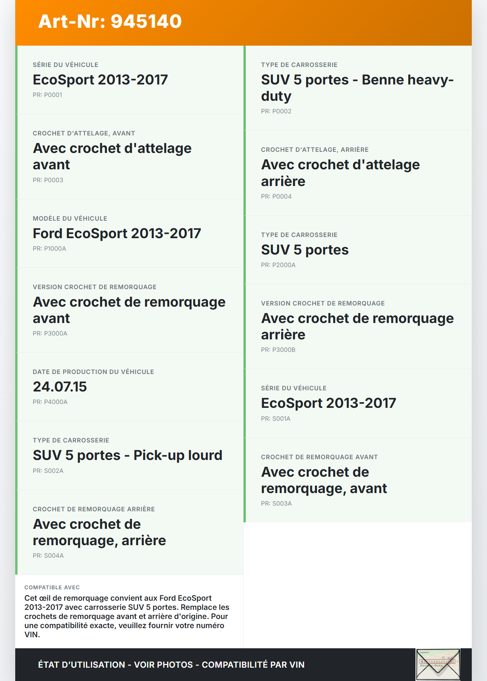Click the Avec crochet d'attelage avant value
The image size is (487, 681).
pyautogui.click(x=112, y=156)
